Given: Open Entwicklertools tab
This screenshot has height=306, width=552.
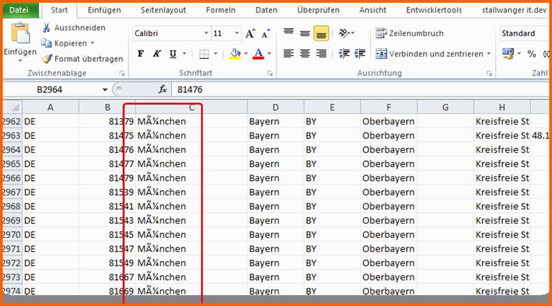Looking at the screenshot, I should (434, 10).
